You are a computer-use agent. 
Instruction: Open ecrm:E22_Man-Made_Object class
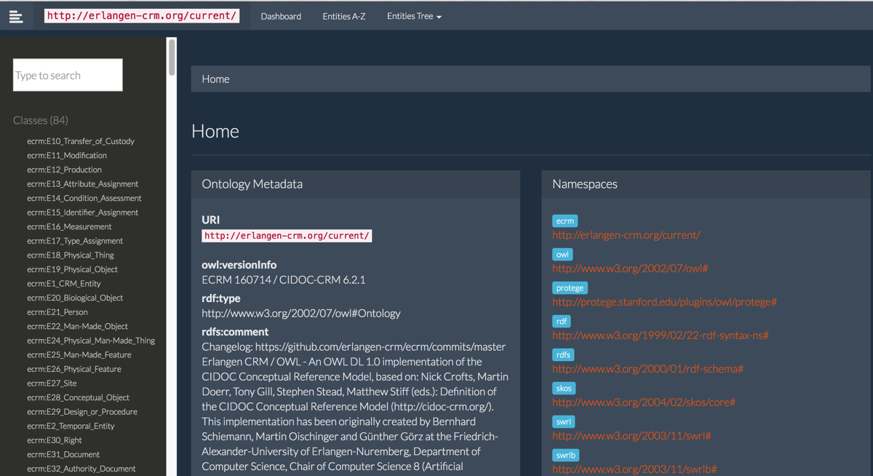coord(78,326)
